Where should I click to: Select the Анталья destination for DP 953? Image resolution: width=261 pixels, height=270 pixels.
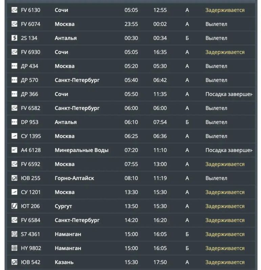click(x=66, y=122)
